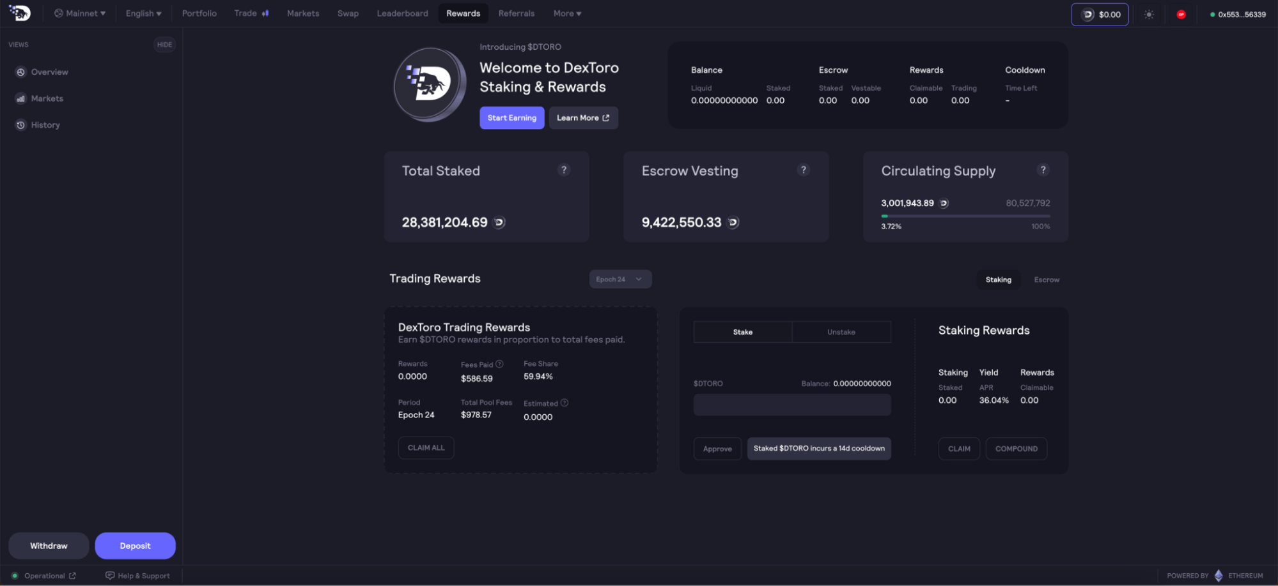This screenshot has width=1278, height=586.
Task: Click the total supply value 80,527,792
Action: [x=1028, y=203]
